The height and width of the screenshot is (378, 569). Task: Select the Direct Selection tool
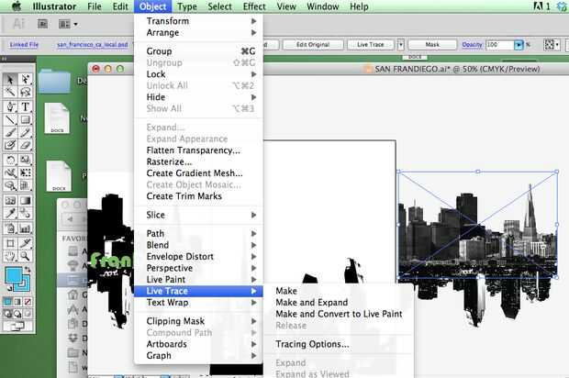(25, 79)
